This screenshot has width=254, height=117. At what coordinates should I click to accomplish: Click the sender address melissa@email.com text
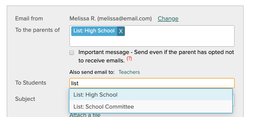[125, 19]
